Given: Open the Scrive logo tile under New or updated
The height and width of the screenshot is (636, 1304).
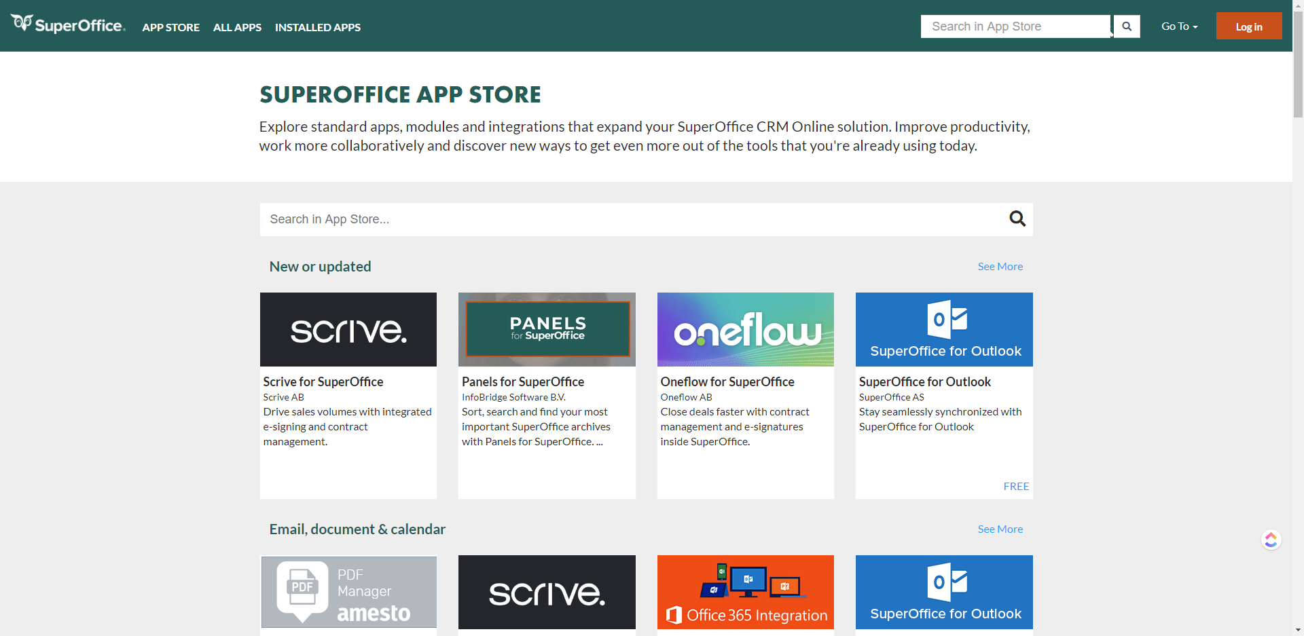Looking at the screenshot, I should (x=348, y=330).
